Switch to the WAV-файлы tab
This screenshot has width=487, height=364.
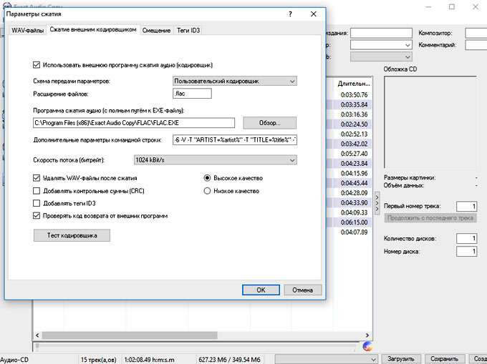click(x=27, y=30)
